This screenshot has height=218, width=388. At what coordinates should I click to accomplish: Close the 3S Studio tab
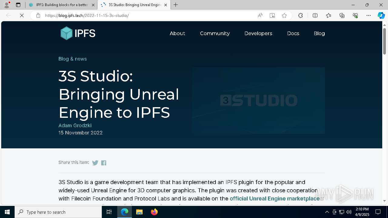tap(166, 5)
